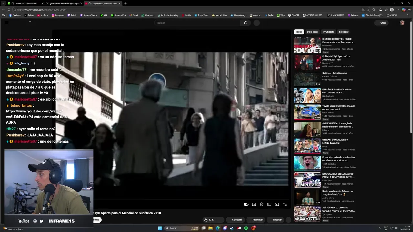Open the YouTube guide hamburger menu
Screen dimensions: 413x232
6,23
